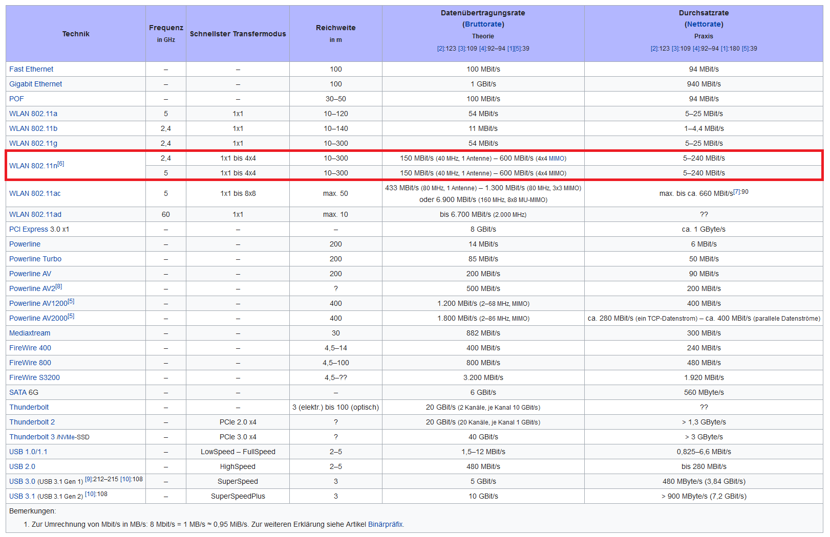Open reference [1] under Durchsatzrate header
This screenshot has width=830, height=537.
coord(725,49)
